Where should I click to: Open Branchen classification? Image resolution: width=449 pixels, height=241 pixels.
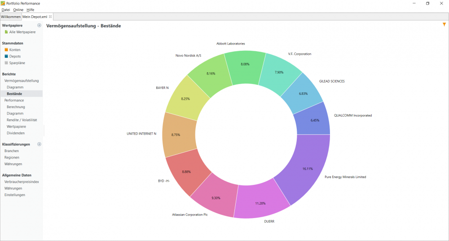pyautogui.click(x=12, y=151)
